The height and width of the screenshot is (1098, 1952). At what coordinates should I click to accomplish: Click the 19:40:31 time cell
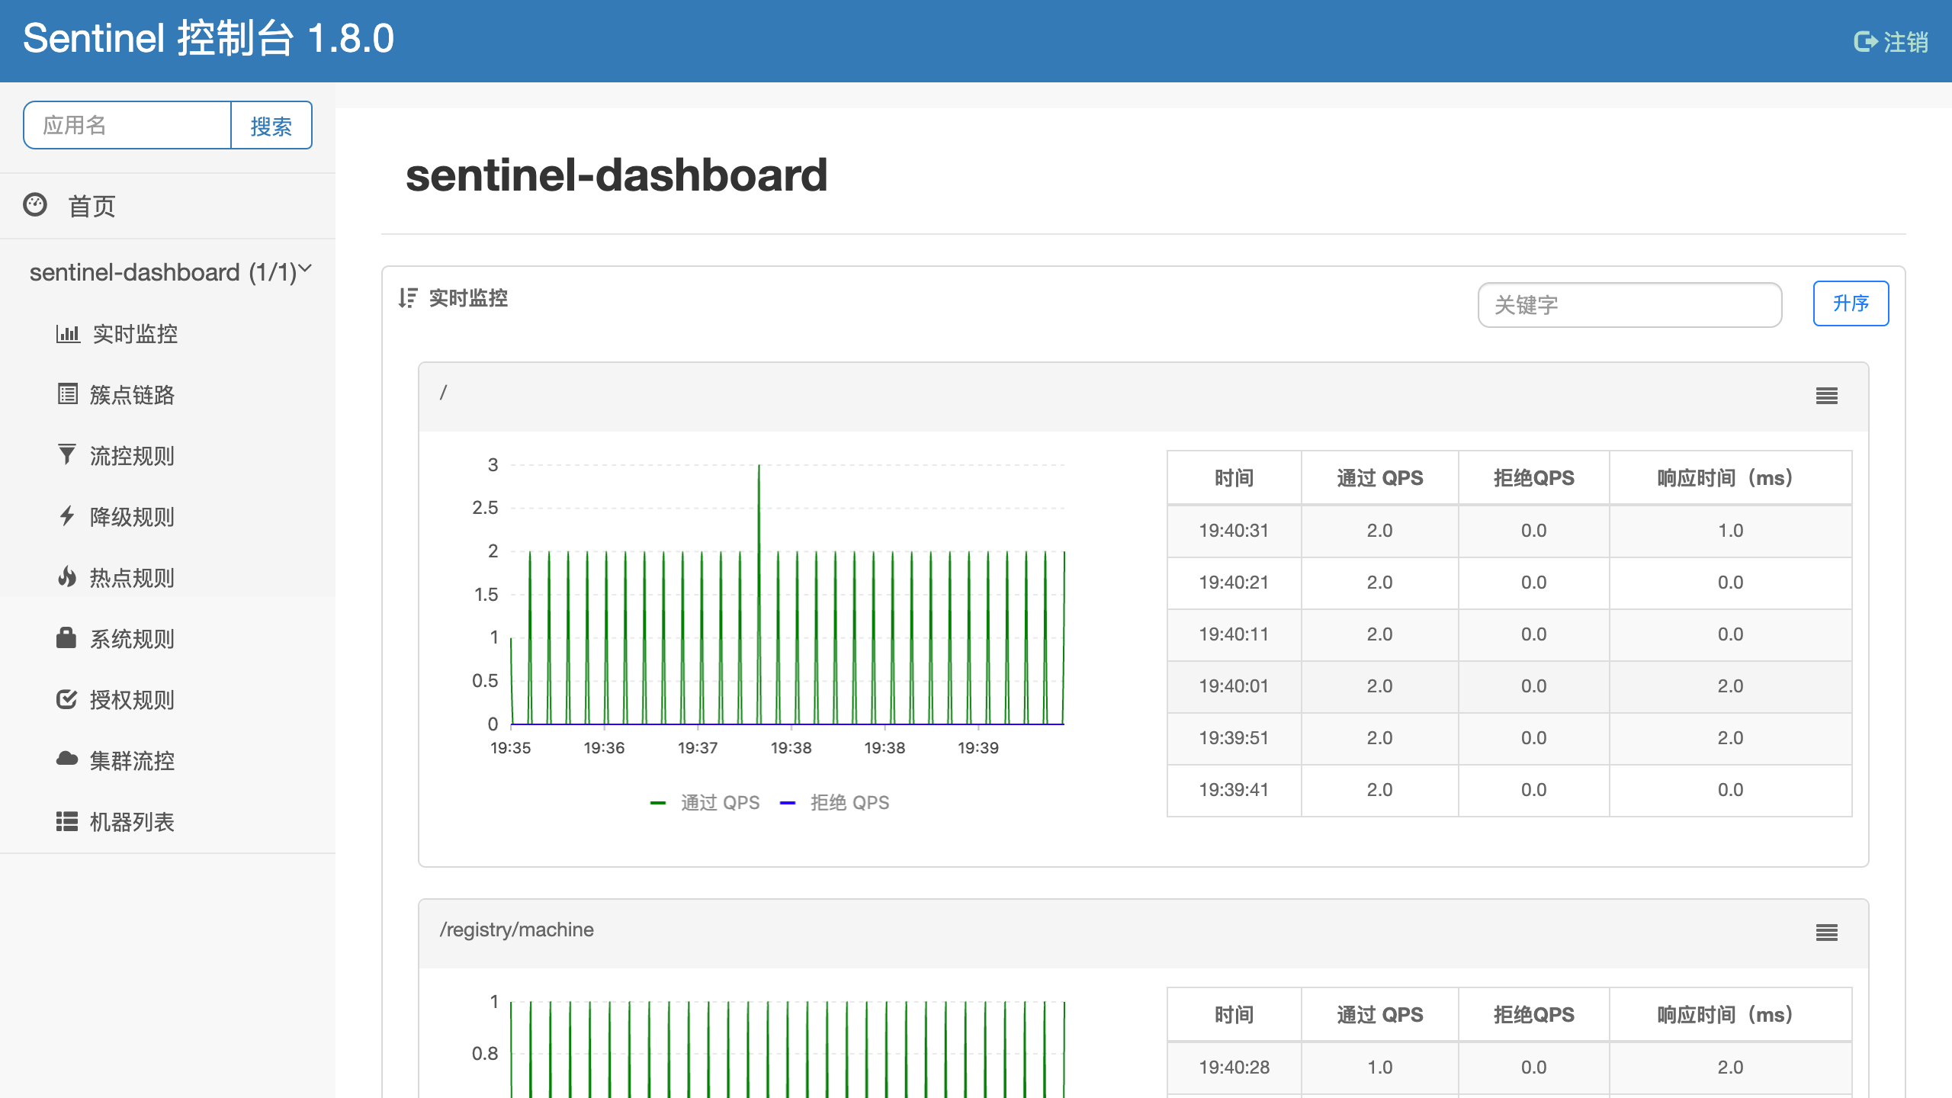coord(1234,531)
